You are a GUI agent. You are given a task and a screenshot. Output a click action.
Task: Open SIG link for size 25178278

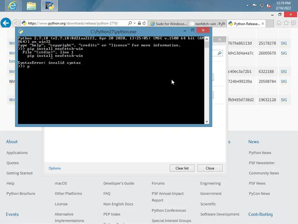click(x=284, y=43)
